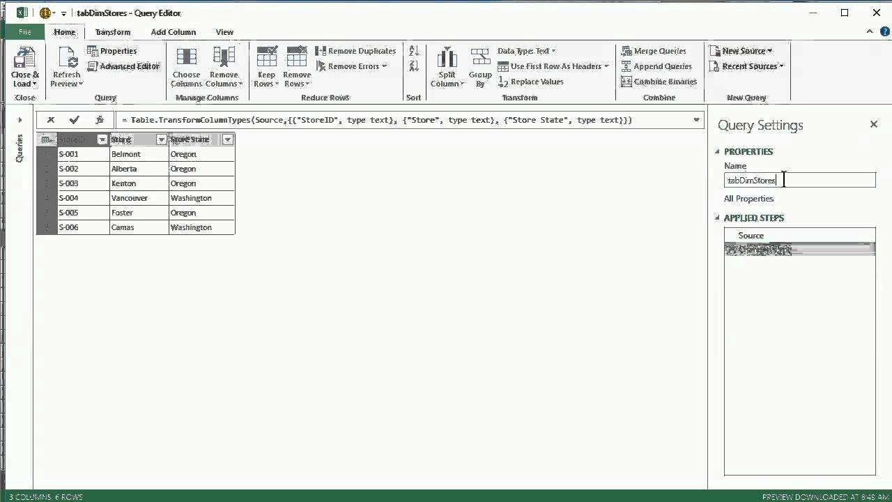Click the fx function icon

100,120
